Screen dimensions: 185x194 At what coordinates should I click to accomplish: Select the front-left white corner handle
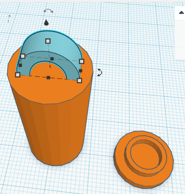pyautogui.click(x=18, y=75)
